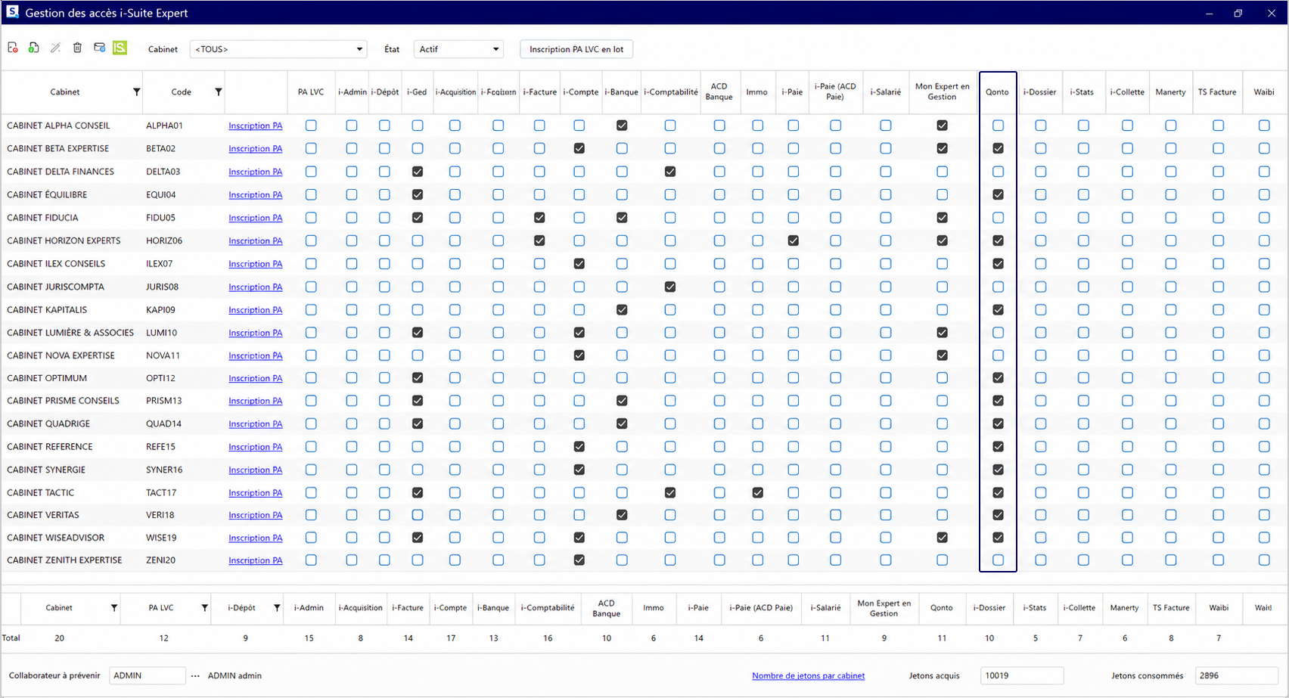Check PA LVC for CABINET ALPHA CONSEIL
The width and height of the screenshot is (1289, 698).
[x=311, y=126]
